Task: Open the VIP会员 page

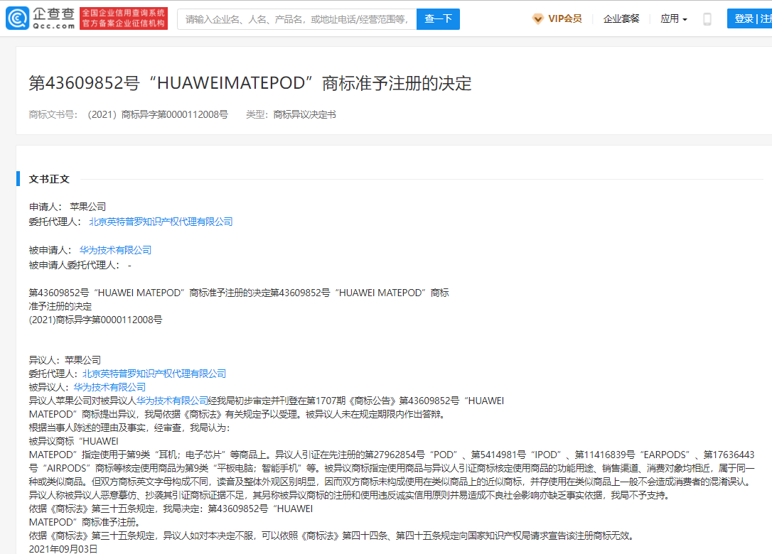Action: point(564,18)
